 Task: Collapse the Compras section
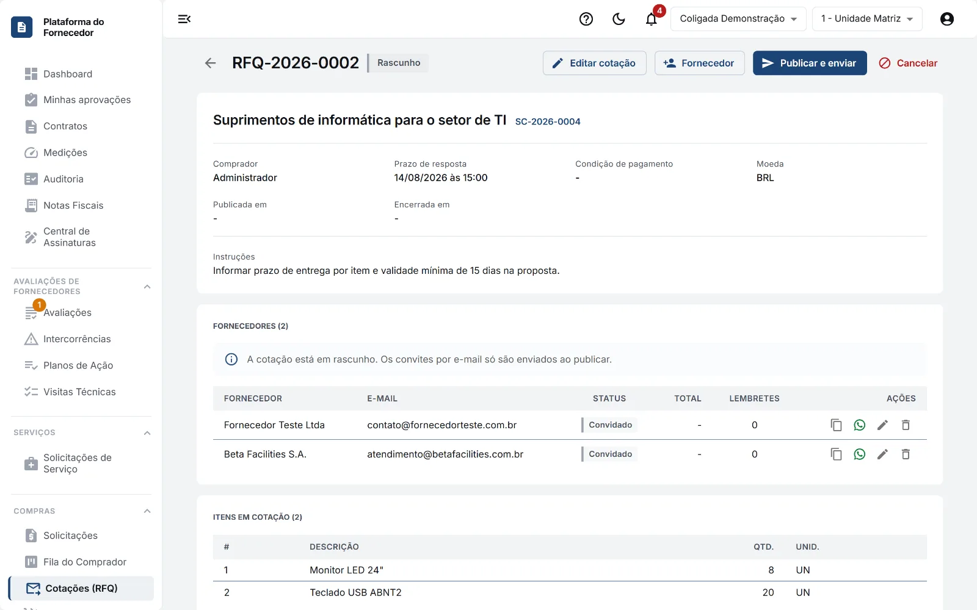click(x=147, y=511)
